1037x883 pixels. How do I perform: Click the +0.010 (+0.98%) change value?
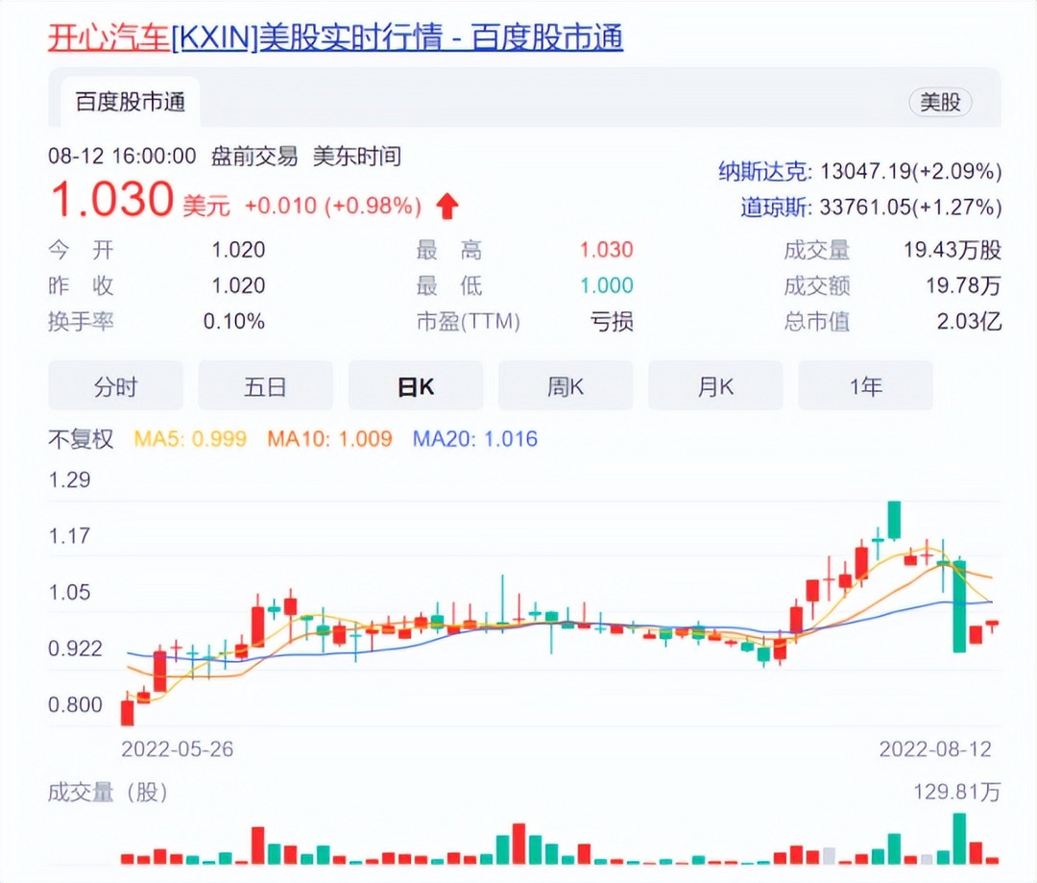(x=333, y=206)
